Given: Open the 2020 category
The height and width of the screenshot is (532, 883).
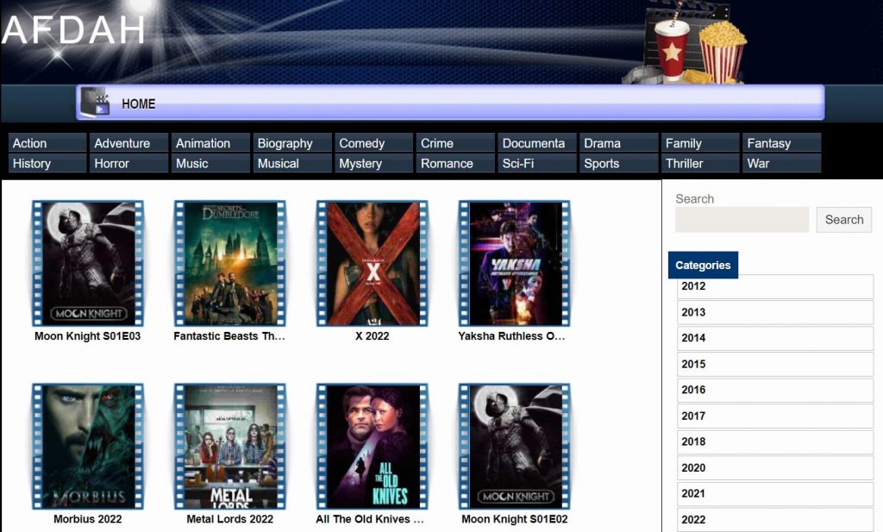Looking at the screenshot, I should (x=775, y=468).
